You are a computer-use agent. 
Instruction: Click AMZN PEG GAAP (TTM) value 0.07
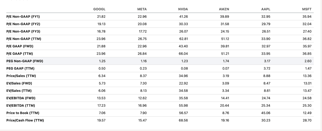coord(225,69)
